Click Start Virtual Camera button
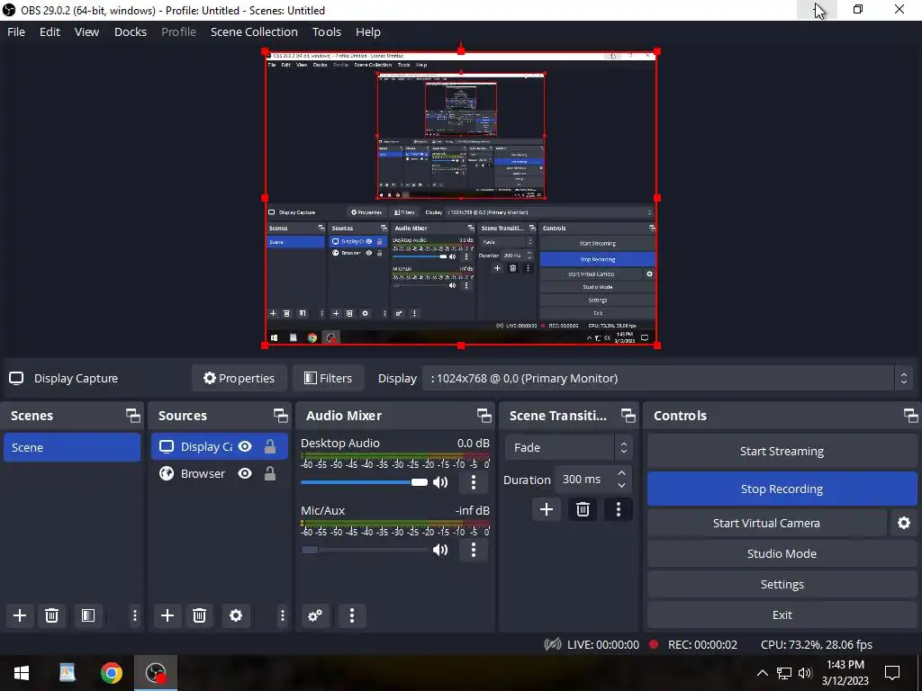The width and height of the screenshot is (922, 691). [766, 523]
